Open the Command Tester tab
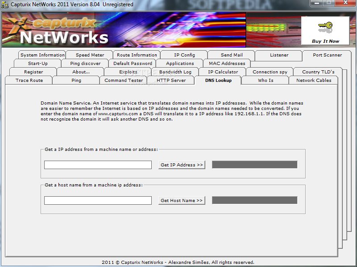The image size is (357, 267). pyautogui.click(x=124, y=80)
